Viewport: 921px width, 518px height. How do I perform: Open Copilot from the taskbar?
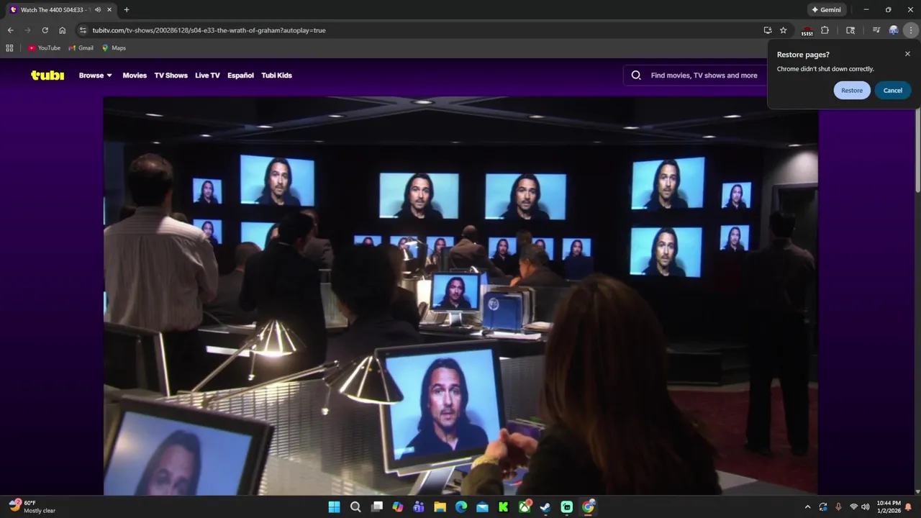coord(398,507)
